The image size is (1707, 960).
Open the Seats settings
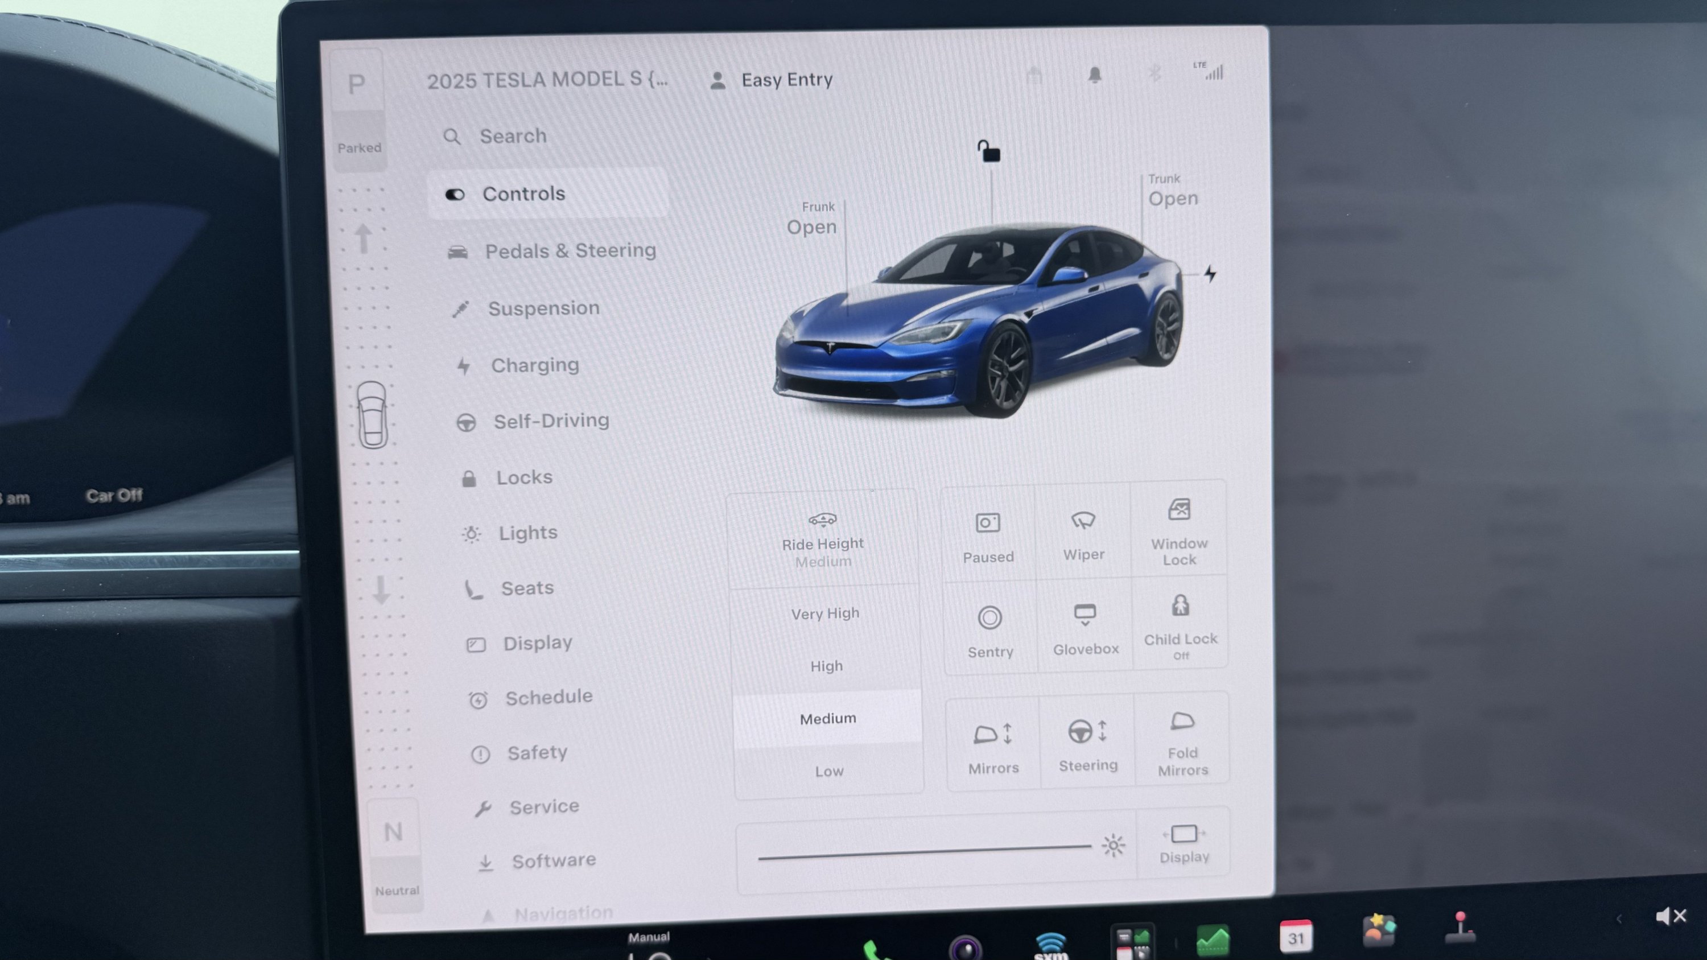click(509, 588)
